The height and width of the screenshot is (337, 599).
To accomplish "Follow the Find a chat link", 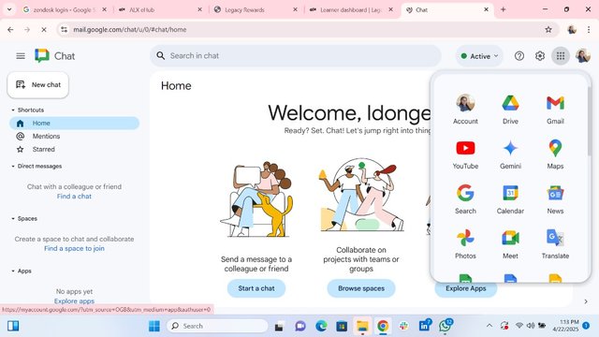I will tap(74, 197).
